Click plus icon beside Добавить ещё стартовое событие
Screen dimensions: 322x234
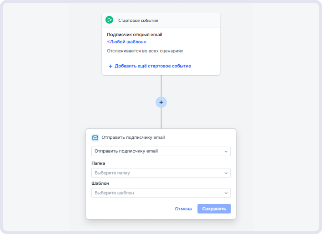(x=110, y=66)
